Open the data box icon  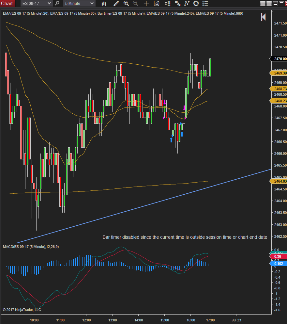pos(157,3)
